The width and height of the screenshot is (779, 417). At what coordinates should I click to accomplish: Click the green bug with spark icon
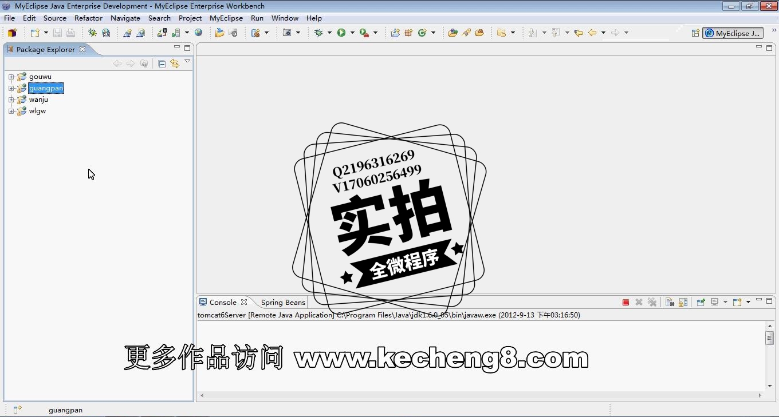click(92, 33)
